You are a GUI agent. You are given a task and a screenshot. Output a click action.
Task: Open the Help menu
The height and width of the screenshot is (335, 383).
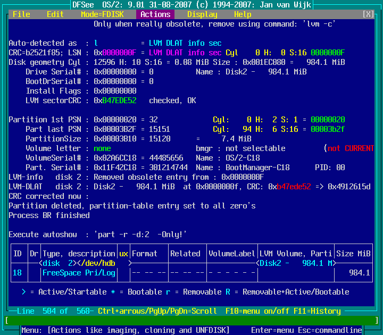[243, 14]
